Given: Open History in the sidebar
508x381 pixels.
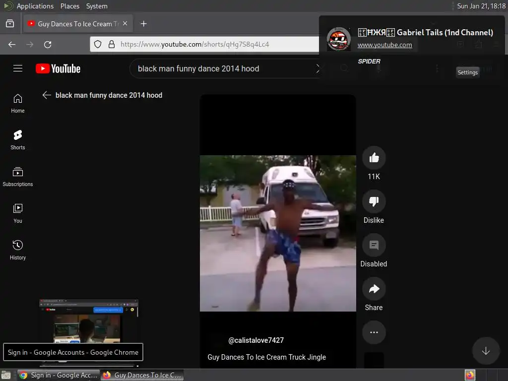Looking at the screenshot, I should 18,250.
